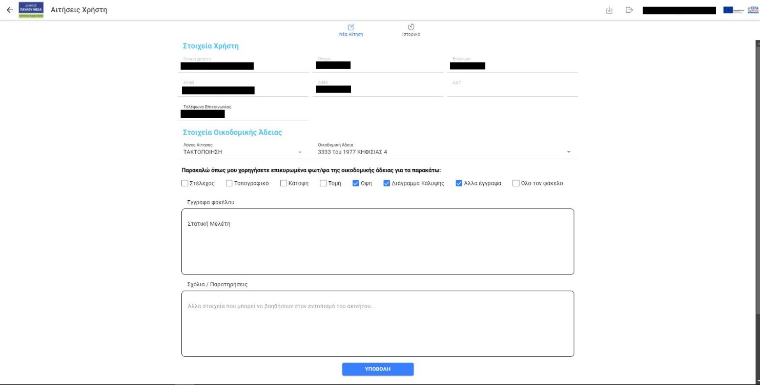Open the Λόγος Αίτησης dropdown arrow
Image resolution: width=760 pixels, height=385 pixels.
(300, 152)
